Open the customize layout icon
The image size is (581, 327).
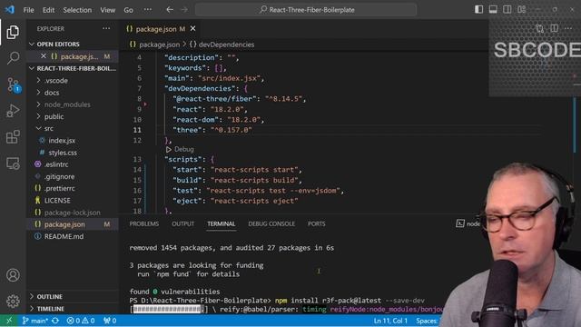pos(521,10)
